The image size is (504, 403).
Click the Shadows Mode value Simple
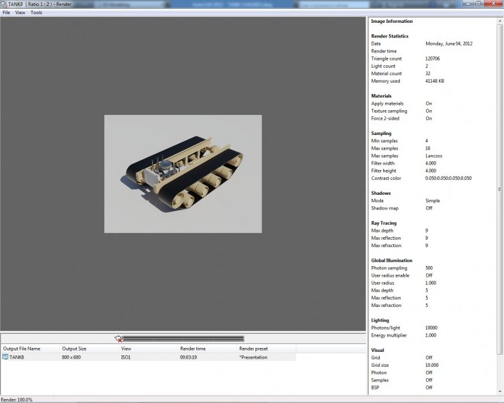pos(432,201)
